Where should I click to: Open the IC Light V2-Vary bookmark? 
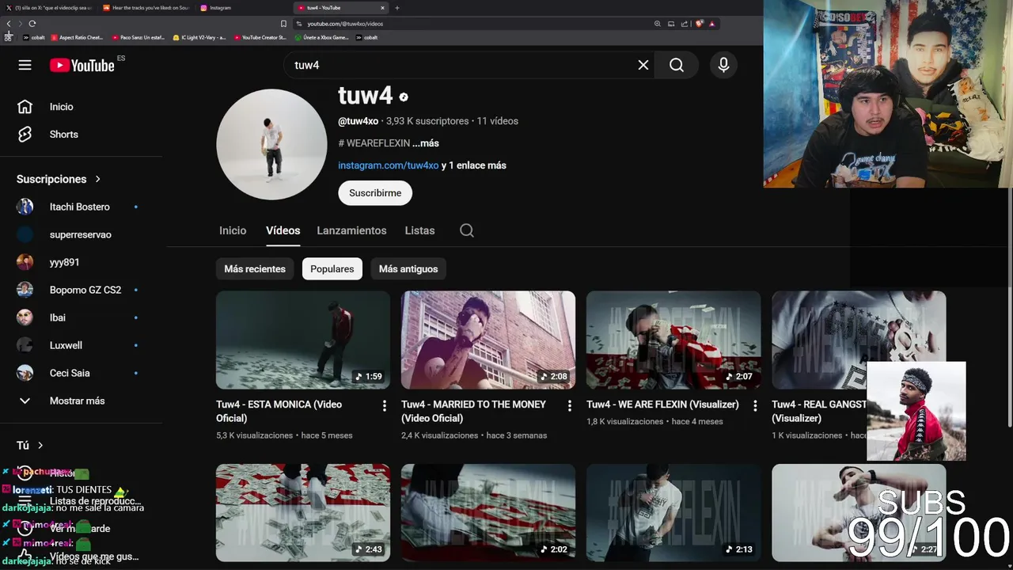199,37
